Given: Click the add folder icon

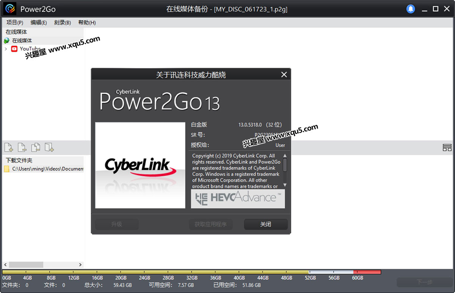Looking at the screenshot, I should tap(49, 147).
